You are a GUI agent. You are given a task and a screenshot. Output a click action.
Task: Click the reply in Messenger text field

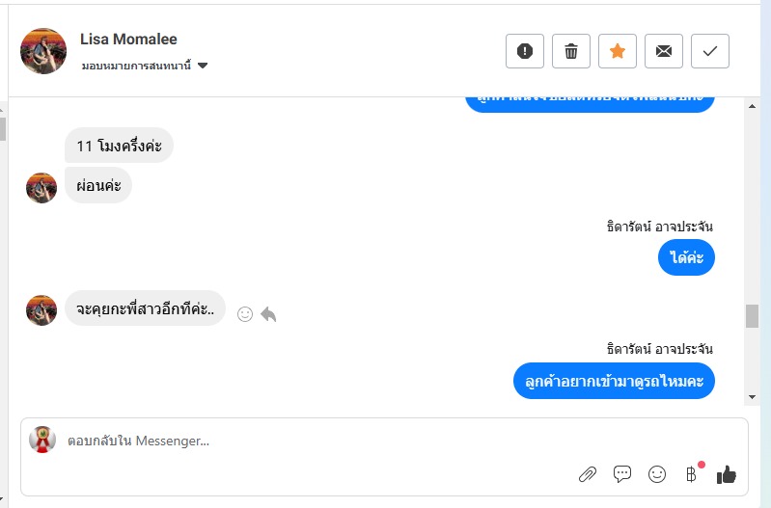[289, 441]
